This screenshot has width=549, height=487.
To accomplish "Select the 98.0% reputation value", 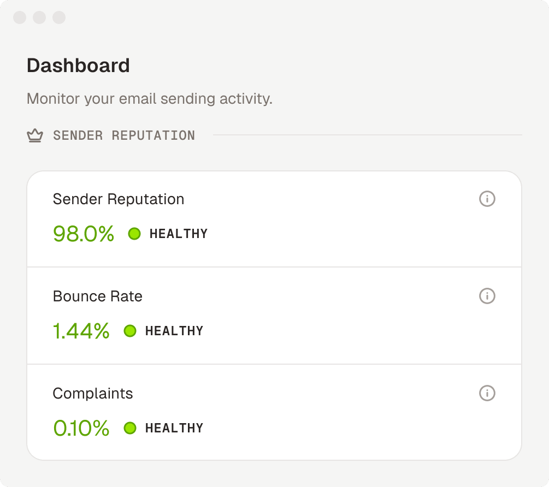I will [x=84, y=234].
